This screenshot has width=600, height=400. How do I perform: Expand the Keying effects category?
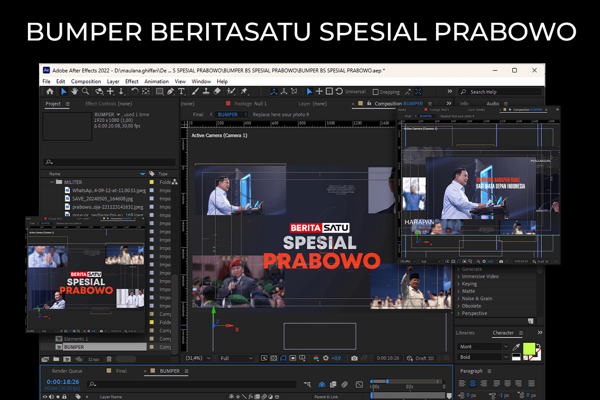pos(458,284)
